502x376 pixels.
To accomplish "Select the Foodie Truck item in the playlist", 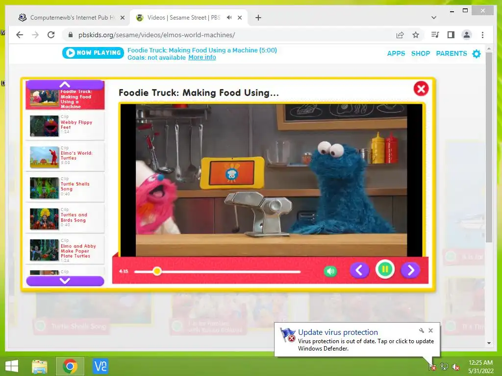I will (x=65, y=99).
